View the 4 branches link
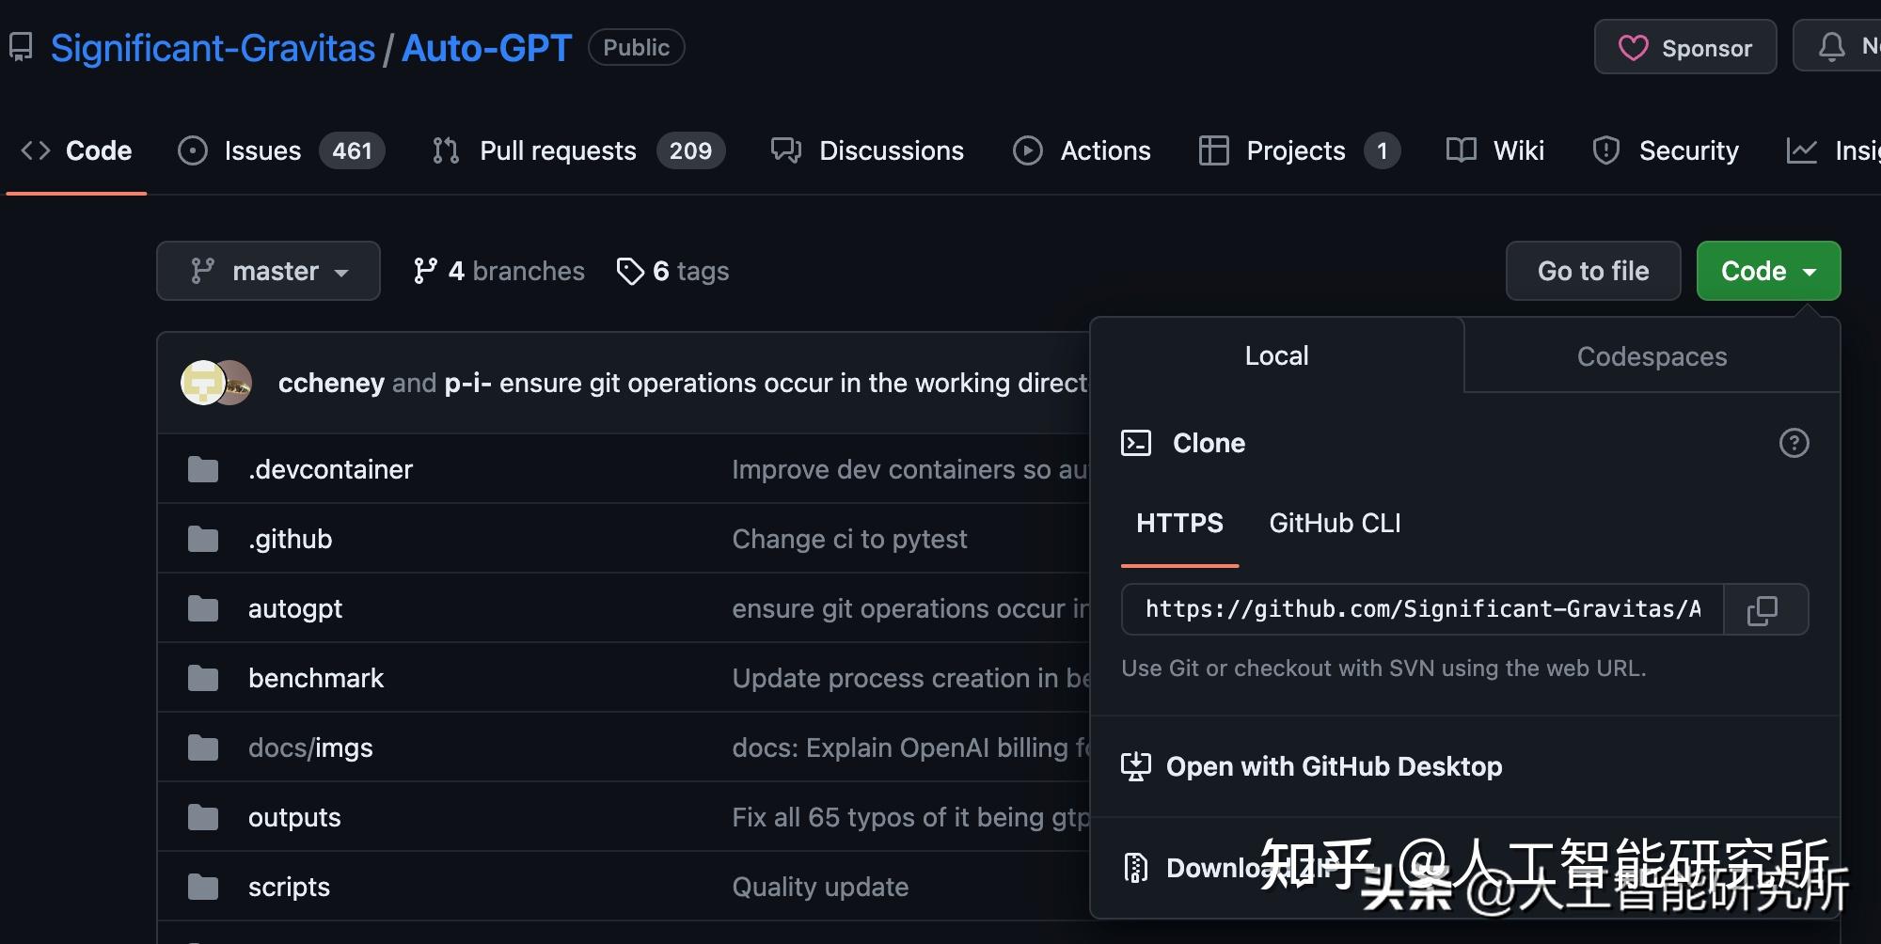The width and height of the screenshot is (1881, 944). 498,271
